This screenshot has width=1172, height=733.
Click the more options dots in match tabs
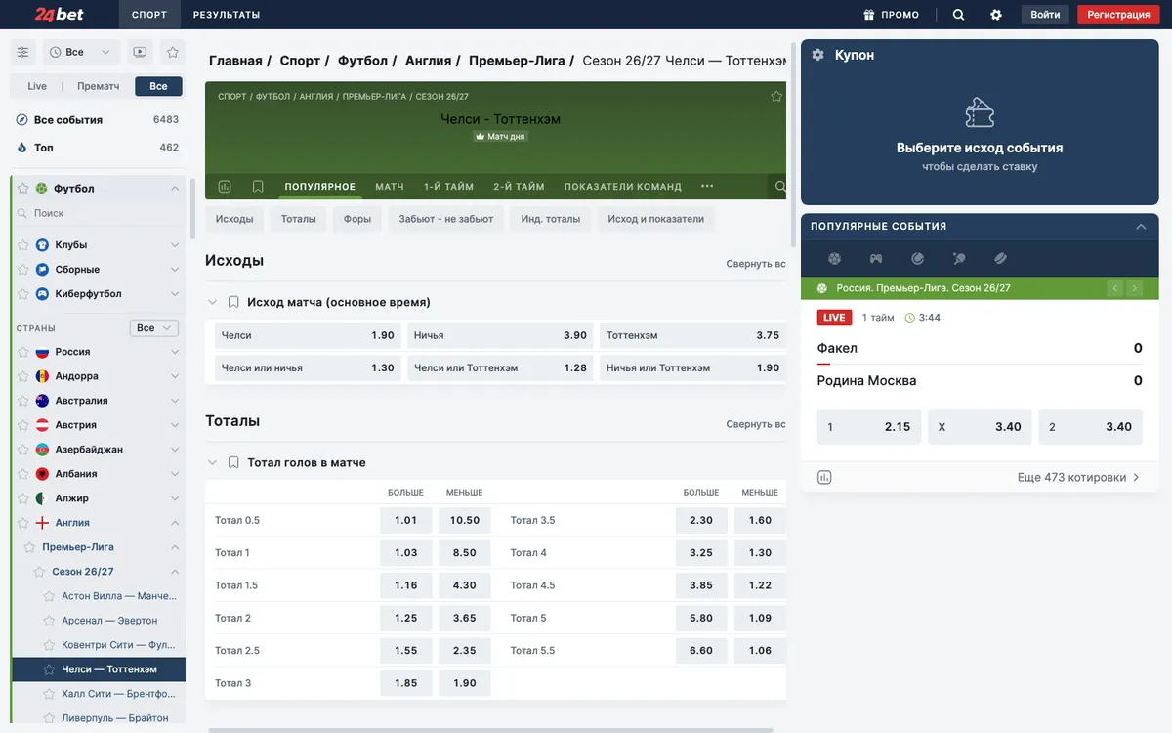[x=707, y=186]
